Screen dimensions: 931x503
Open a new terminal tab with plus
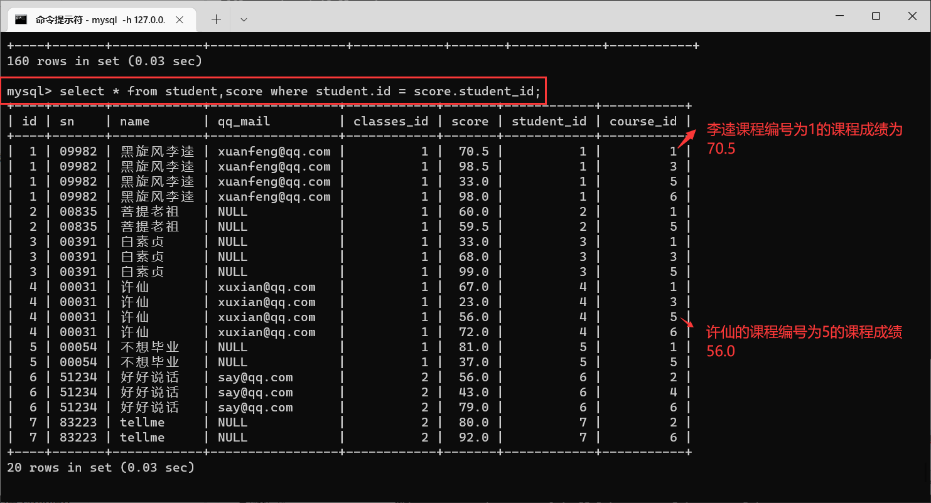pyautogui.click(x=216, y=19)
